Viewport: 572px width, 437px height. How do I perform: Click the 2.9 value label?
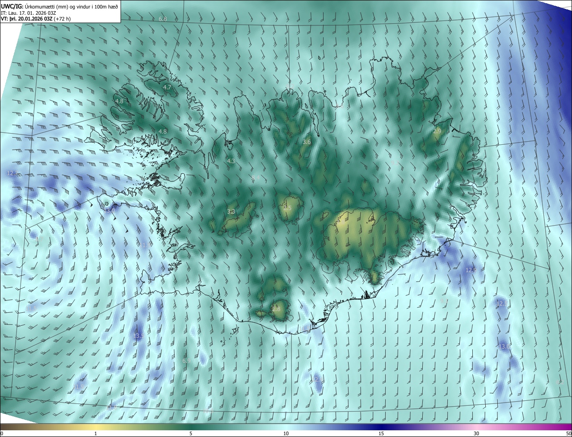point(437,131)
